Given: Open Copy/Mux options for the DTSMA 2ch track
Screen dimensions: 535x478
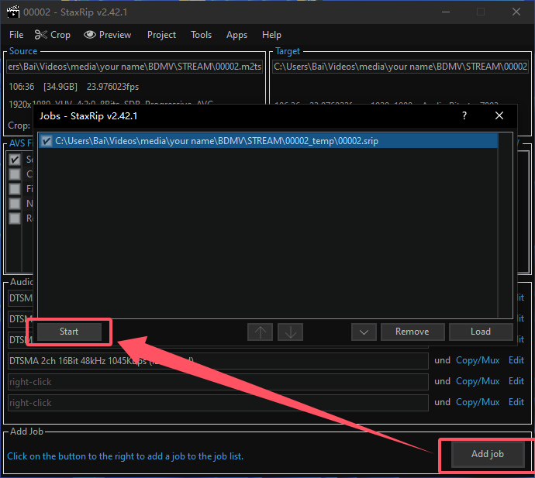Looking at the screenshot, I should point(478,360).
